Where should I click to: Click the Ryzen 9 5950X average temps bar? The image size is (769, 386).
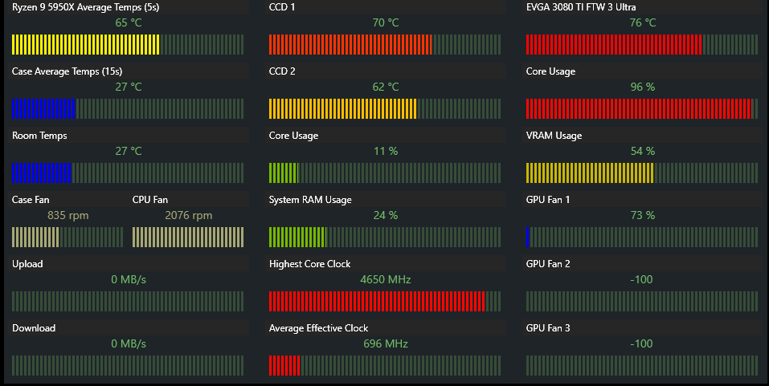[128, 44]
